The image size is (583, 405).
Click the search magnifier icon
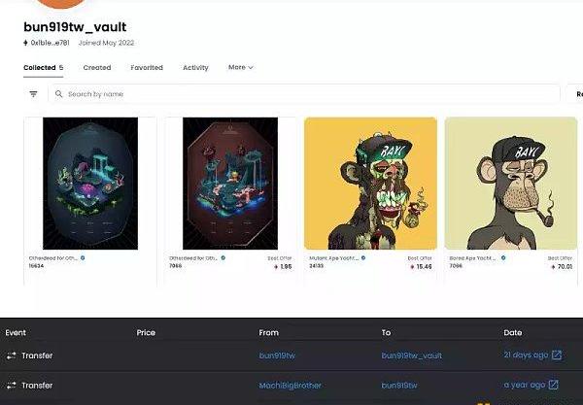point(58,94)
